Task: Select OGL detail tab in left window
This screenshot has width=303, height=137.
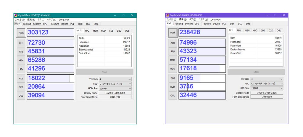Action: (127, 31)
